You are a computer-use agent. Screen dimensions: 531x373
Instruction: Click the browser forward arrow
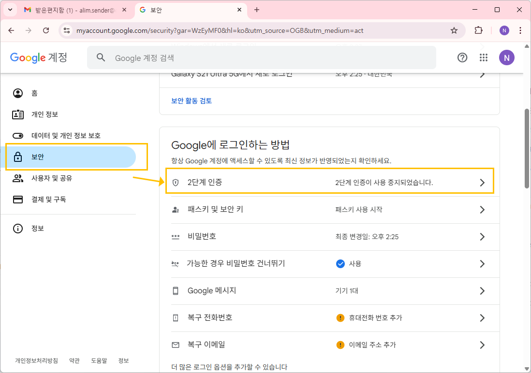29,30
